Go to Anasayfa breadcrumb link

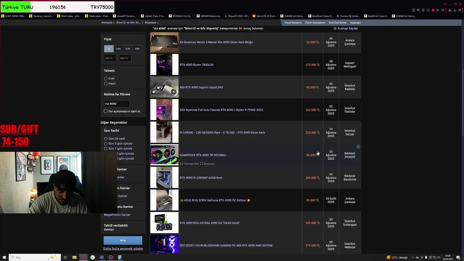tap(107, 22)
